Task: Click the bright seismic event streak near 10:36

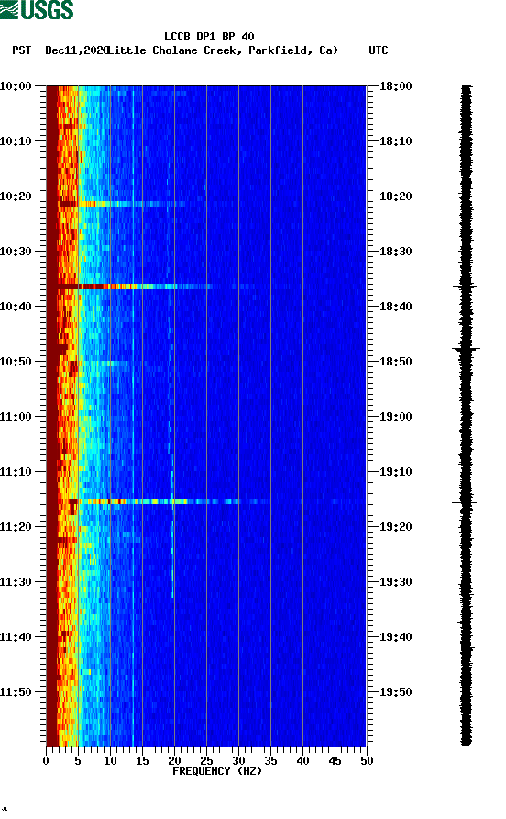Action: coord(135,286)
